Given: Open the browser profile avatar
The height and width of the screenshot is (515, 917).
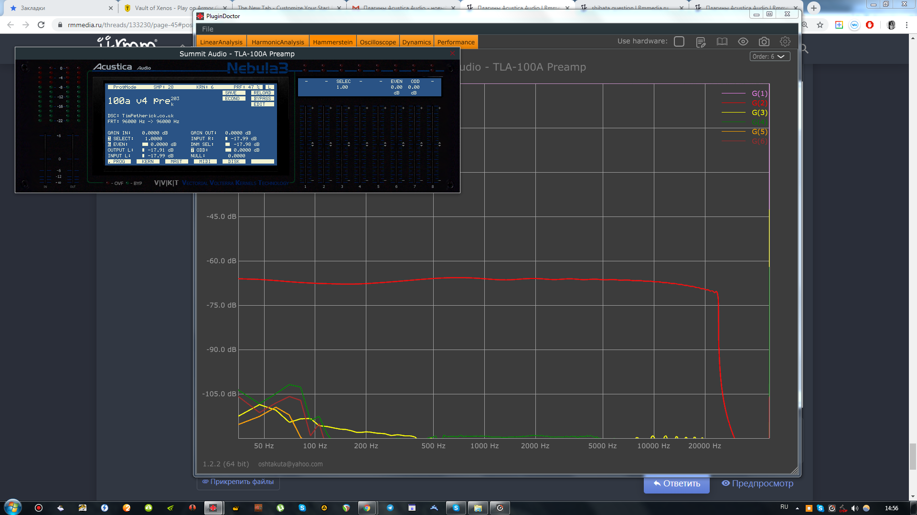Looking at the screenshot, I should click(891, 25).
